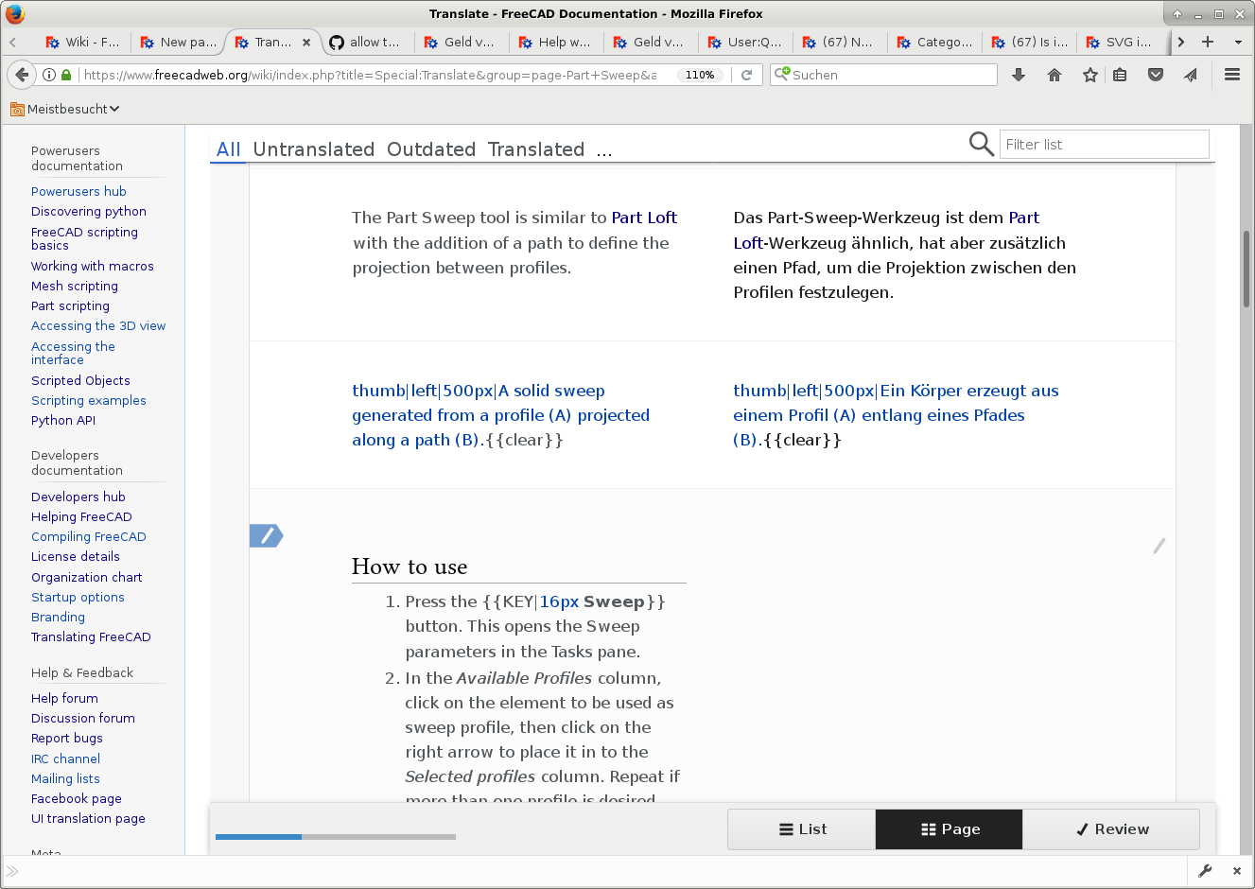Close the developer toolbar with the x
Screen dimensions: 1255x889
[1236, 871]
